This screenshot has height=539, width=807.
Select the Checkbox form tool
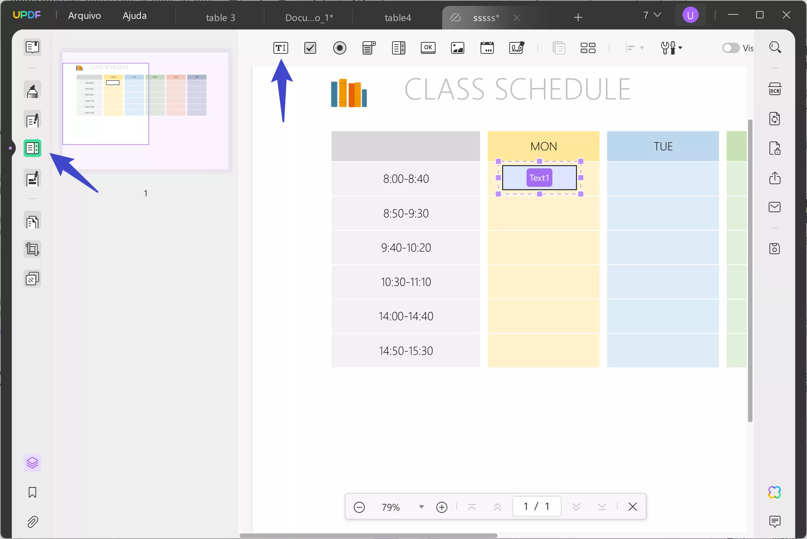coord(310,48)
